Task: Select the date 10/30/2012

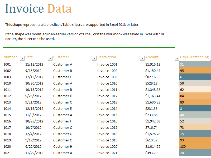Action: point(34,83)
